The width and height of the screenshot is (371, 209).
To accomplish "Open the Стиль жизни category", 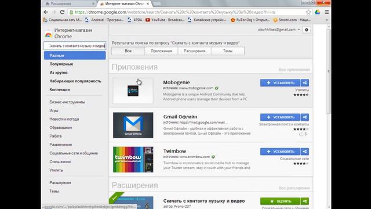I will [x=60, y=162].
